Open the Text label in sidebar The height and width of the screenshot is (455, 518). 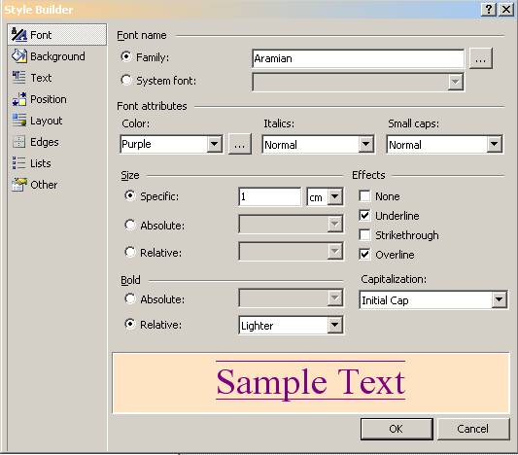pos(41,78)
